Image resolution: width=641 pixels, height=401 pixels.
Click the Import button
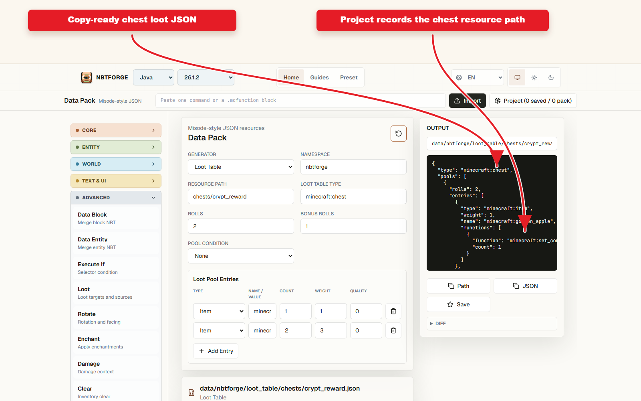[467, 101]
